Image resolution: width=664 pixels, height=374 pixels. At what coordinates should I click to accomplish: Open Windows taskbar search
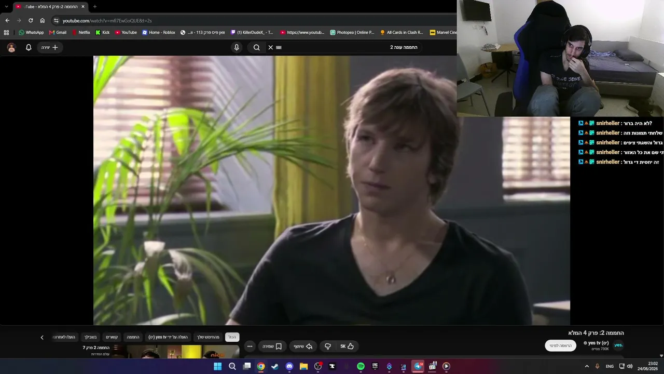tap(232, 366)
